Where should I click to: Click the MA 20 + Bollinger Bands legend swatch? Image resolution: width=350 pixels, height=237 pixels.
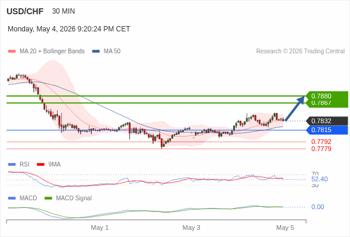click(x=12, y=52)
